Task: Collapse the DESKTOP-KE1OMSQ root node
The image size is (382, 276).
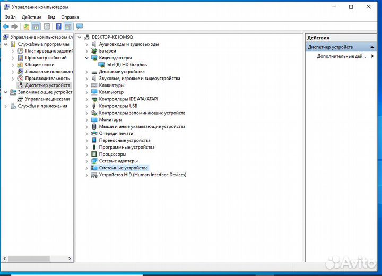Action: (80, 37)
